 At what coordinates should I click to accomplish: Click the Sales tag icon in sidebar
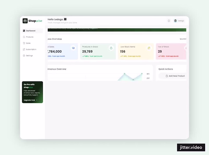(x=24, y=43)
